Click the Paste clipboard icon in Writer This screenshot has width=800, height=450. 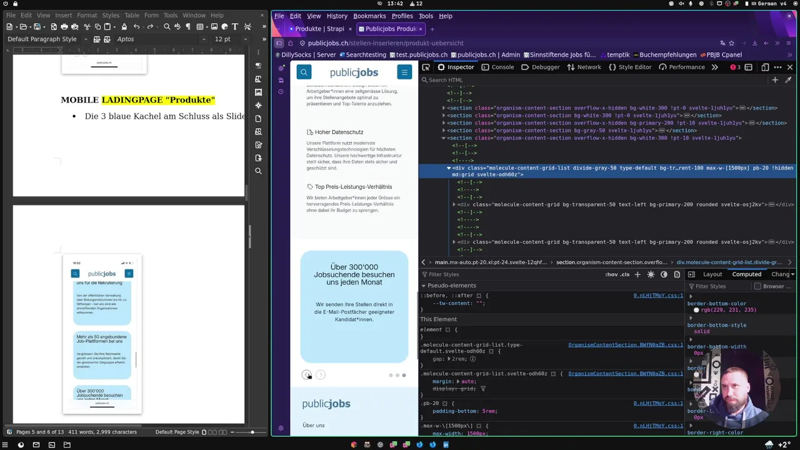[x=107, y=27]
